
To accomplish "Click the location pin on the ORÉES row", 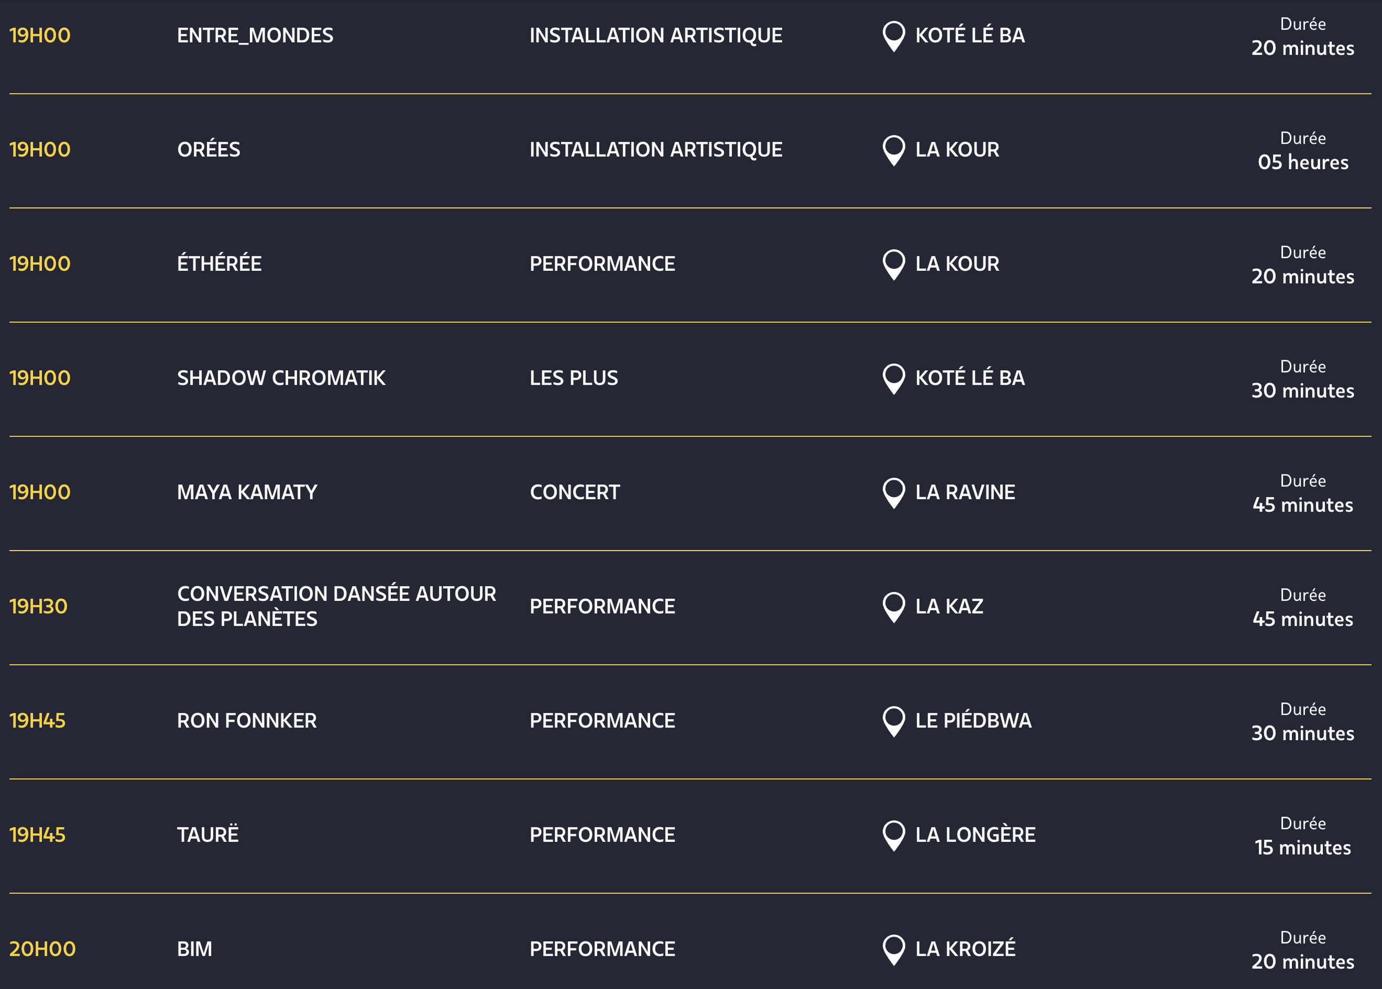I will (x=893, y=150).
